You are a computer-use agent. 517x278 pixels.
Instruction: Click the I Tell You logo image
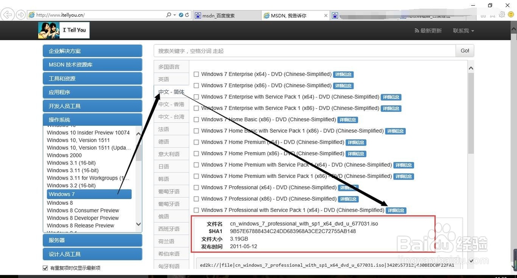point(64,30)
